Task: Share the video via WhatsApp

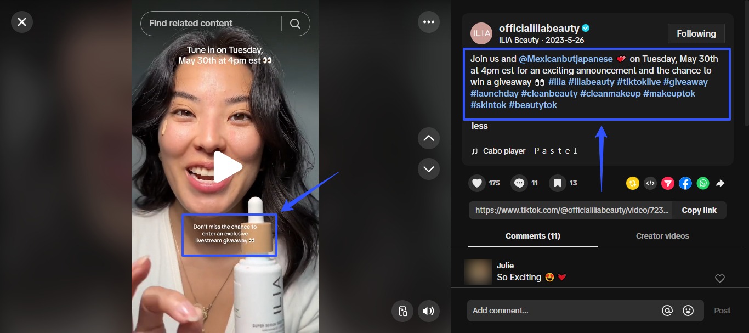Action: pos(703,184)
